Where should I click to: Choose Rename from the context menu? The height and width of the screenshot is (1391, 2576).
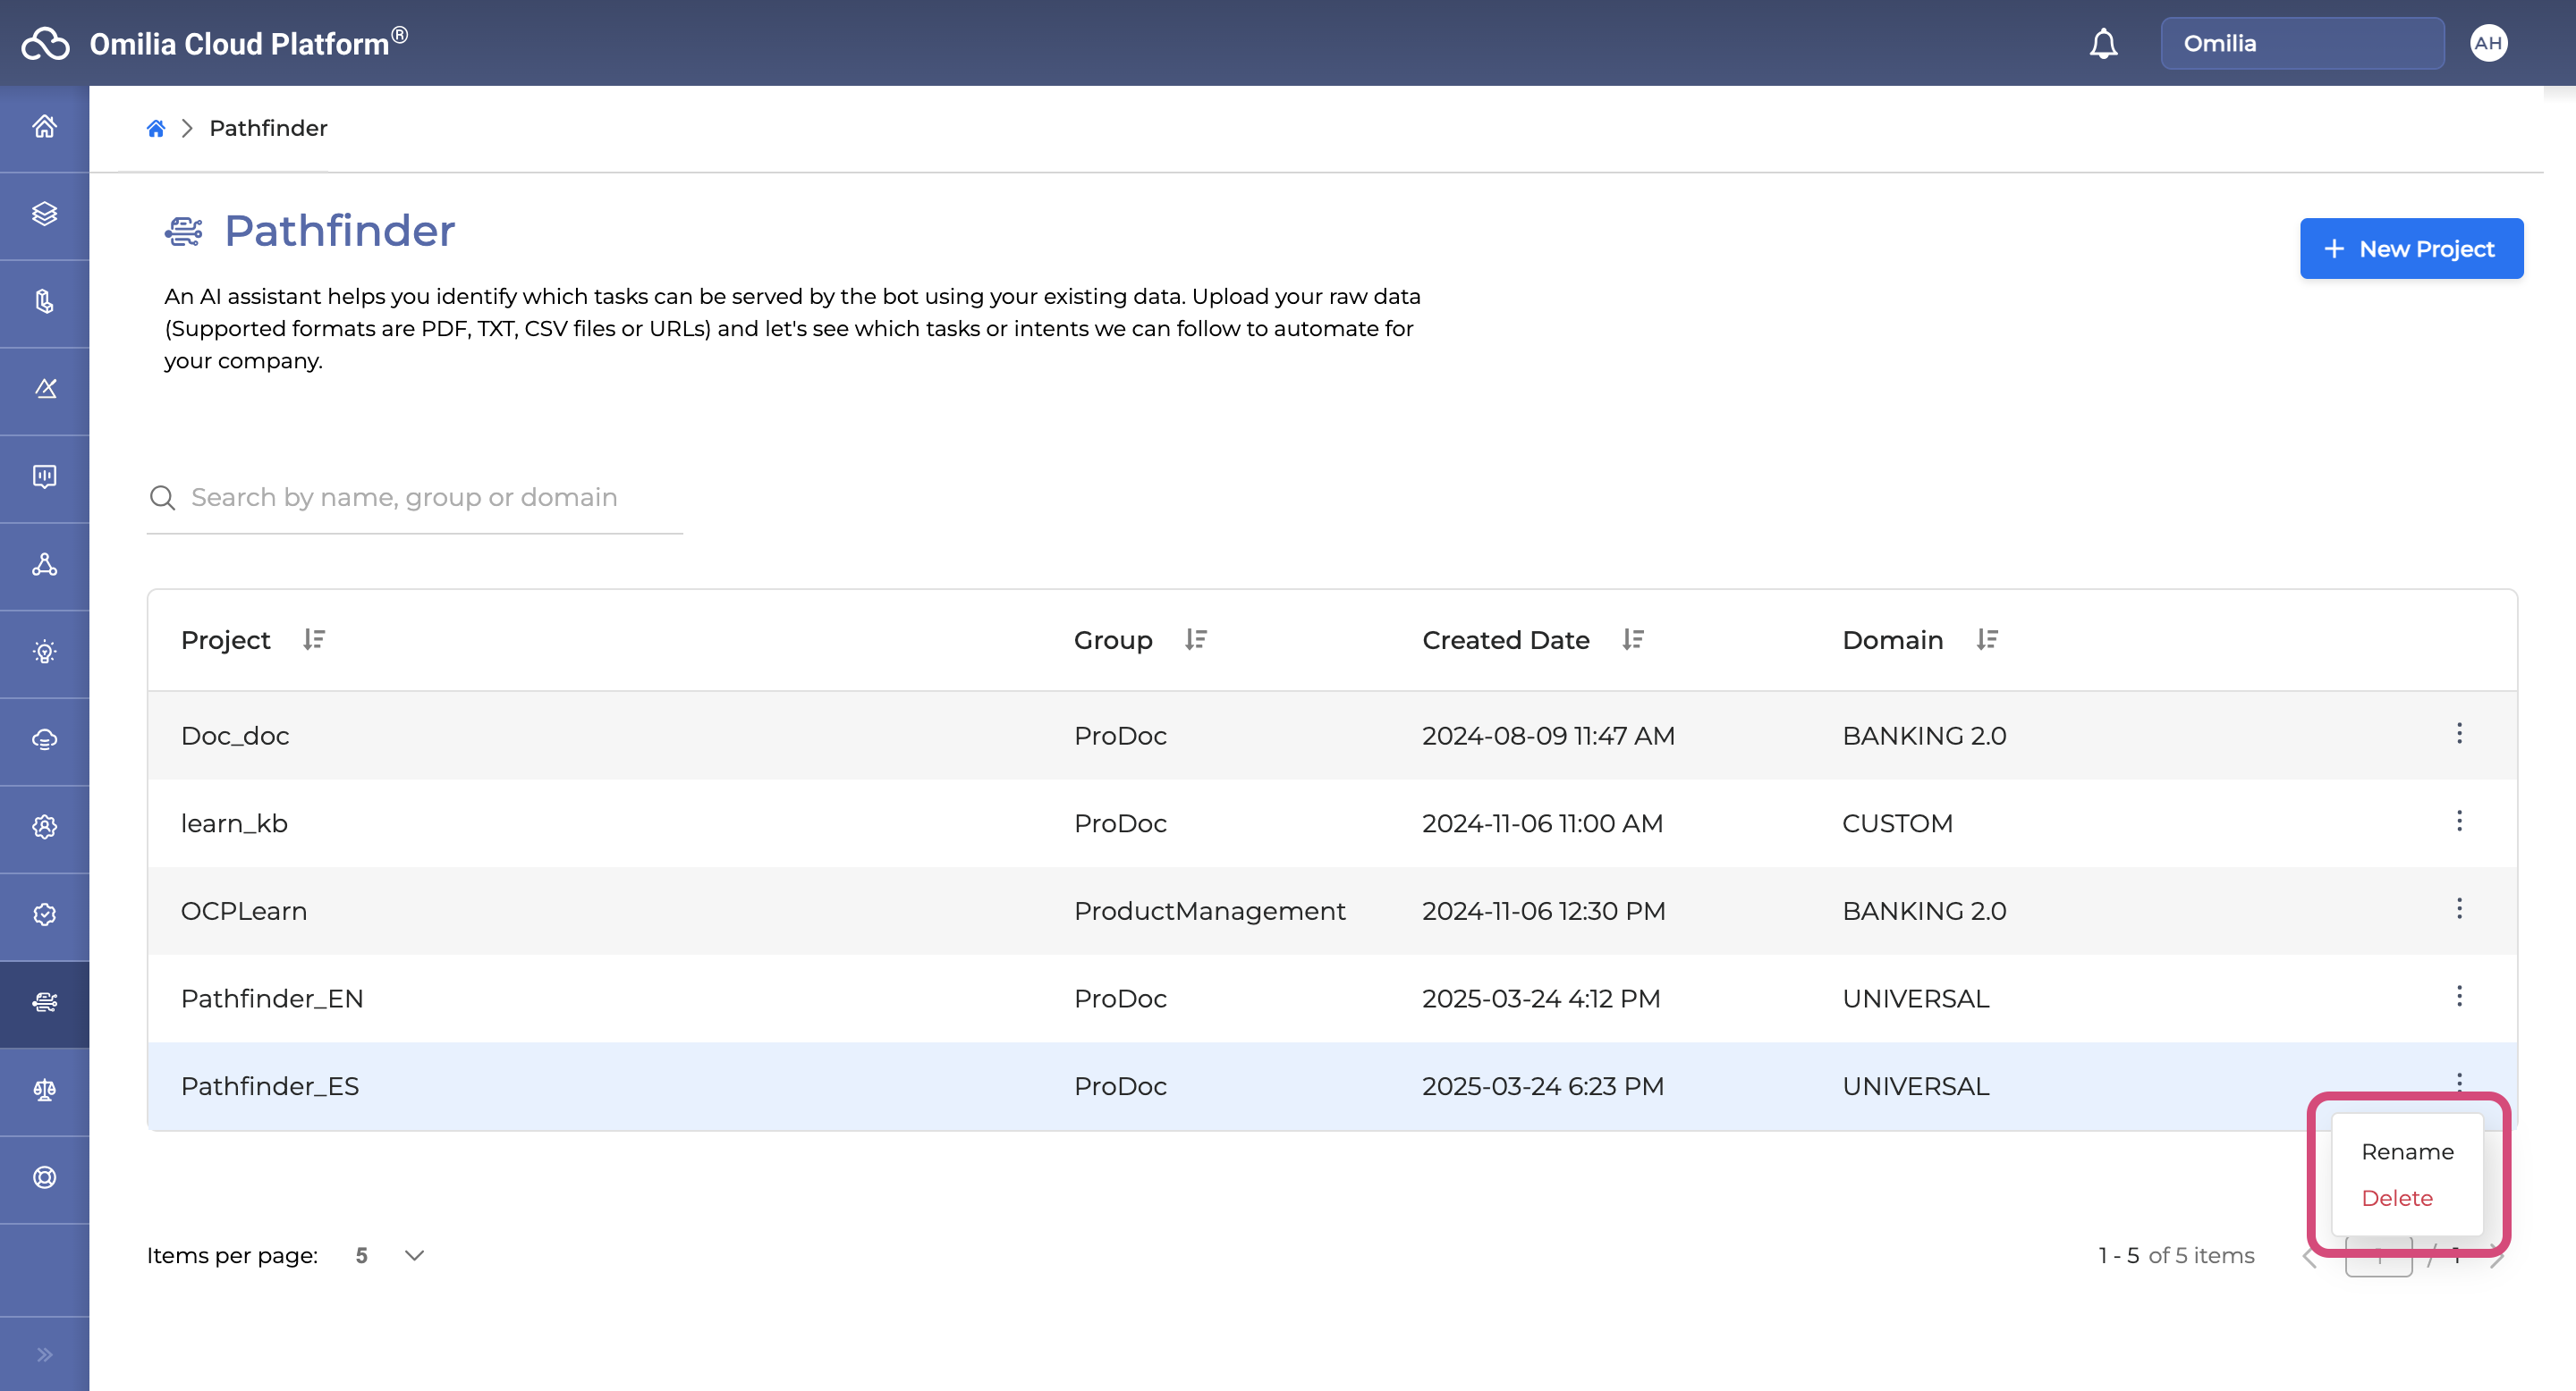(2407, 1151)
